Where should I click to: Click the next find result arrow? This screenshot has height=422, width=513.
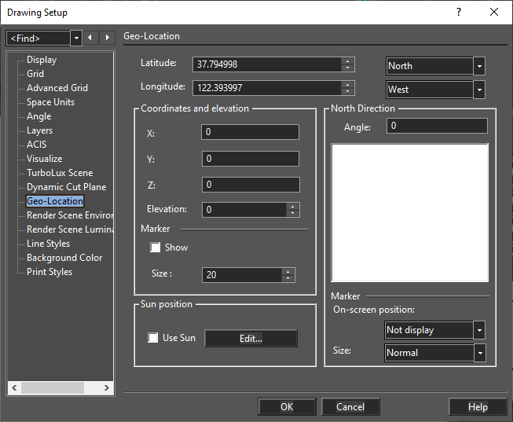(108, 38)
